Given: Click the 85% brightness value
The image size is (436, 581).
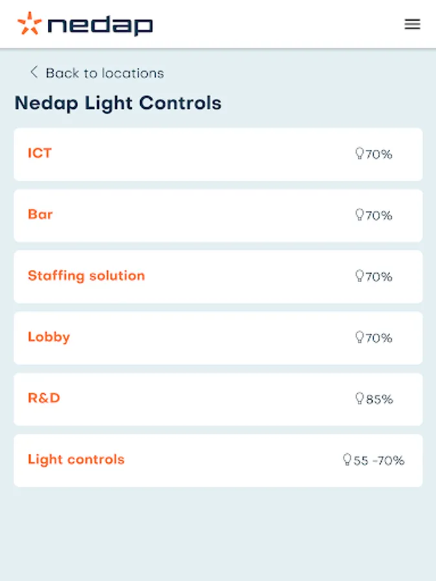Looking at the screenshot, I should (380, 400).
